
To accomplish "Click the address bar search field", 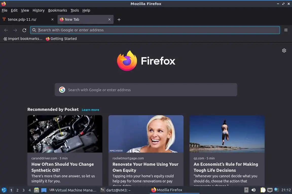I will [155, 30].
